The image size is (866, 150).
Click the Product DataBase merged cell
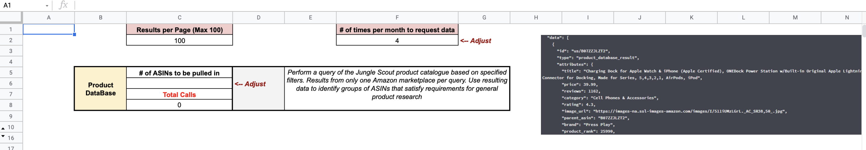coord(100,89)
